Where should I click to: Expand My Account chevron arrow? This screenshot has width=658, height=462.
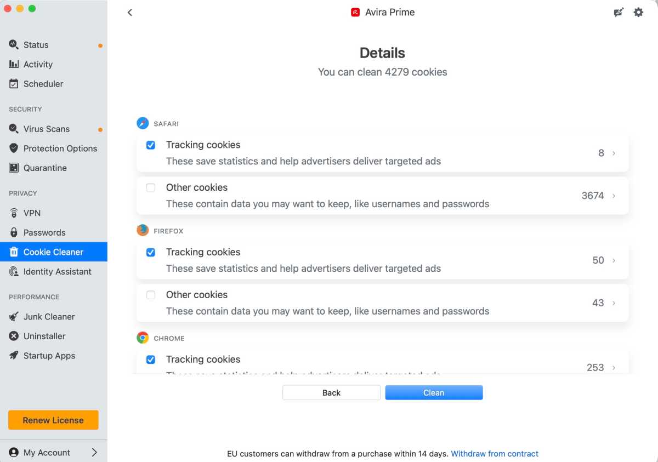pyautogui.click(x=94, y=453)
